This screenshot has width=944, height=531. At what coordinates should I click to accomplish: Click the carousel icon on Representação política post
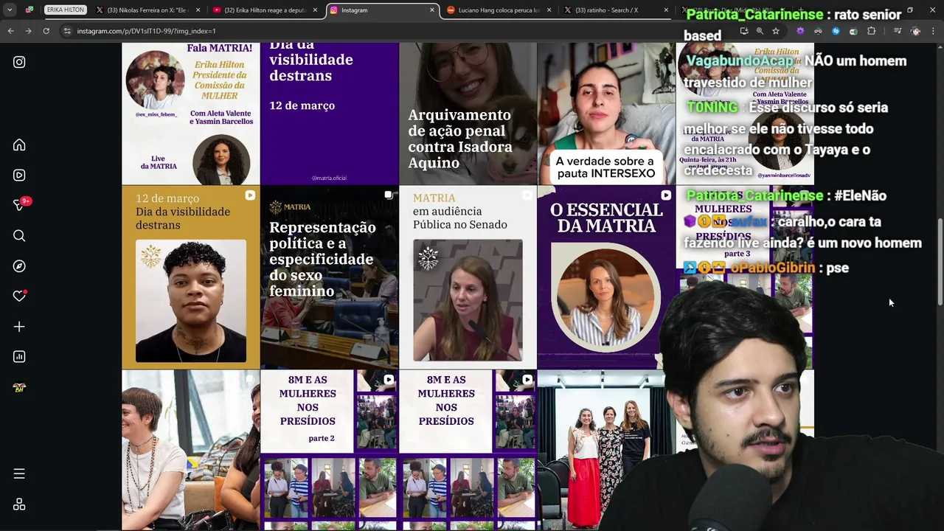(x=389, y=195)
